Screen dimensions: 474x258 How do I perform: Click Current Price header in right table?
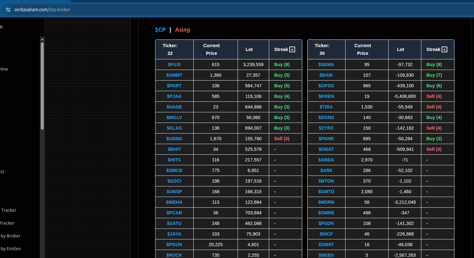coord(363,49)
